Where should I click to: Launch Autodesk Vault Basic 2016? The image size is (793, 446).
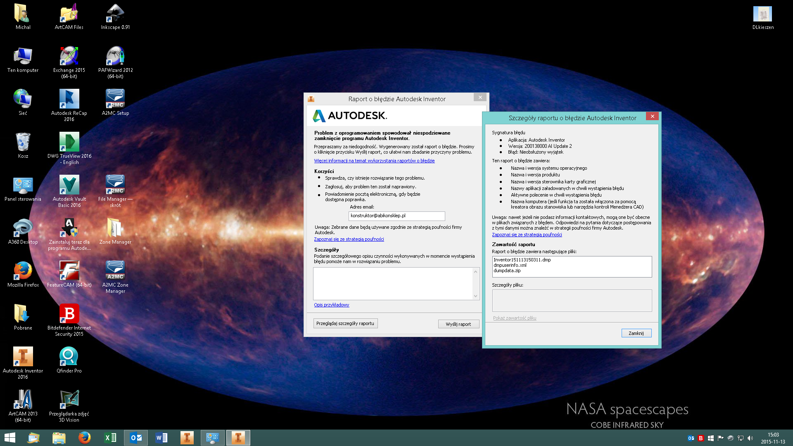click(x=69, y=191)
